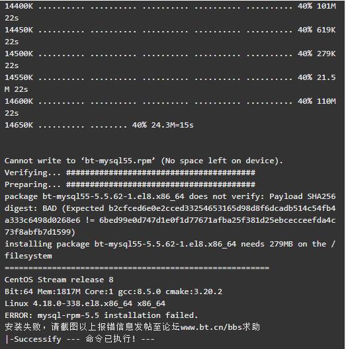Viewport: 346px width, 349px height.
Task: Click the '40% 24.3M=15s' final download status
Action: click(163, 125)
